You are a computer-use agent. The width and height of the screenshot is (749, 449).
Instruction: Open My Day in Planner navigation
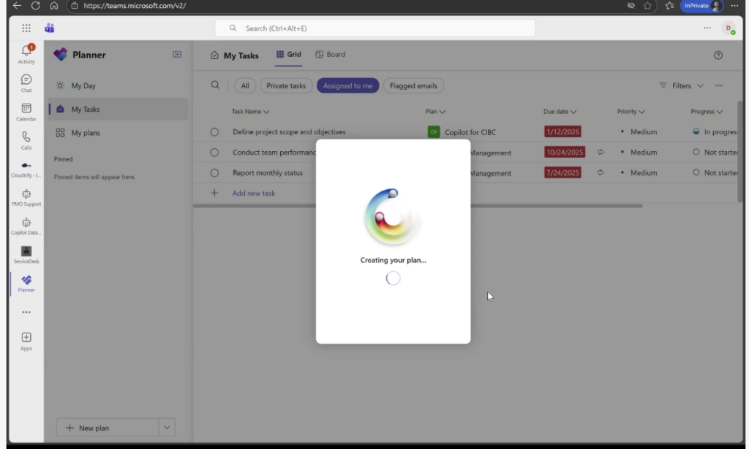click(118, 86)
